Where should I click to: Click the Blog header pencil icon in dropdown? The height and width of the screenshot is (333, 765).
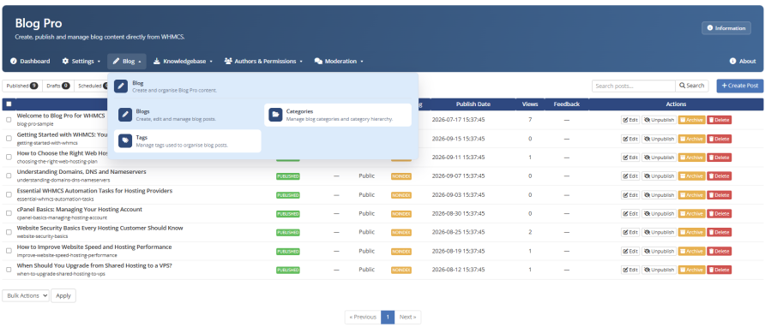(121, 86)
